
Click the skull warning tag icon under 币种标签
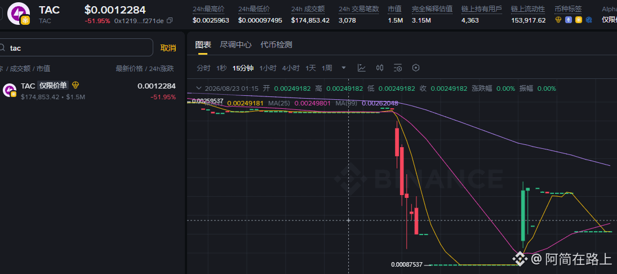coord(558,20)
